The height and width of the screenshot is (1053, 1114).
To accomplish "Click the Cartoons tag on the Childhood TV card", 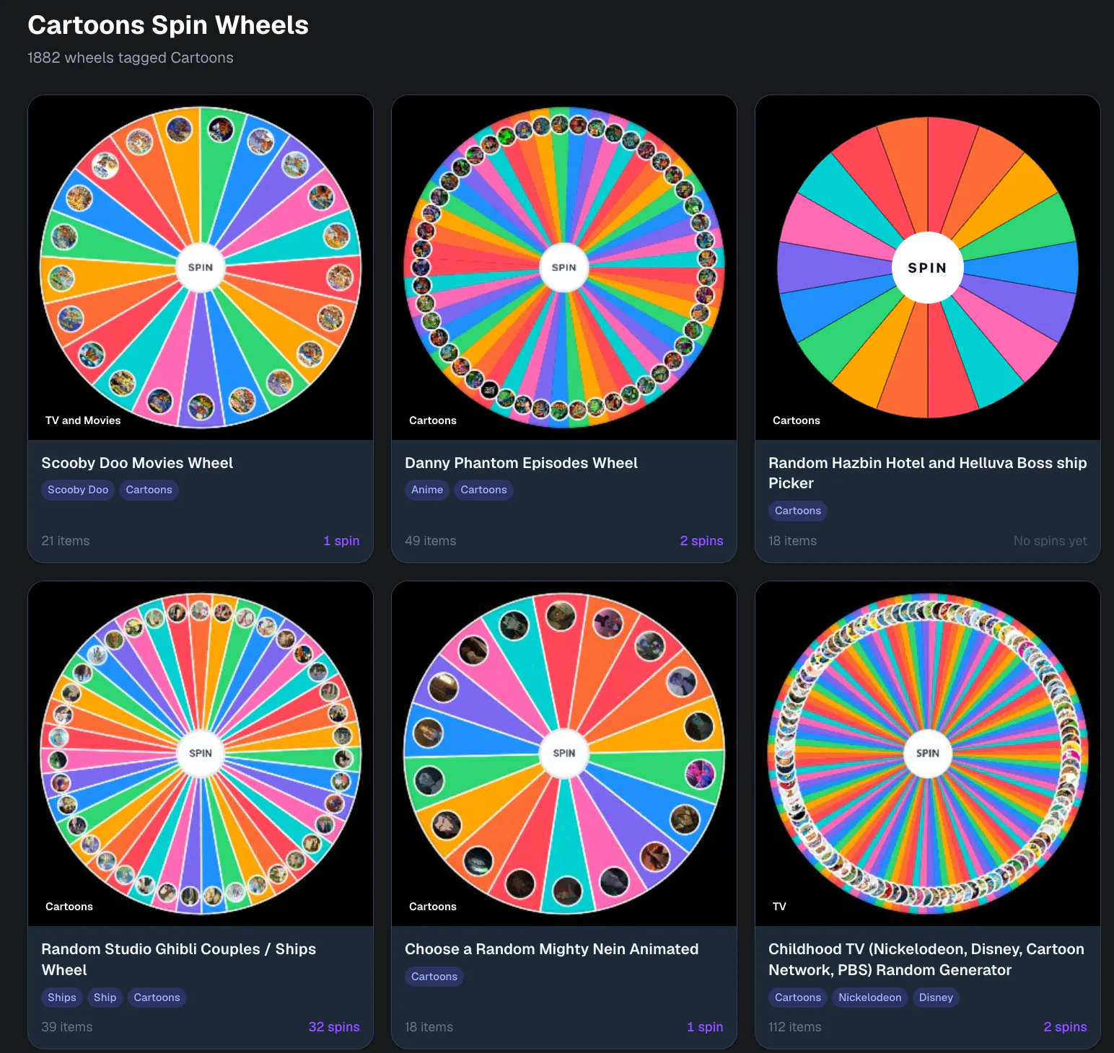I will (x=798, y=997).
